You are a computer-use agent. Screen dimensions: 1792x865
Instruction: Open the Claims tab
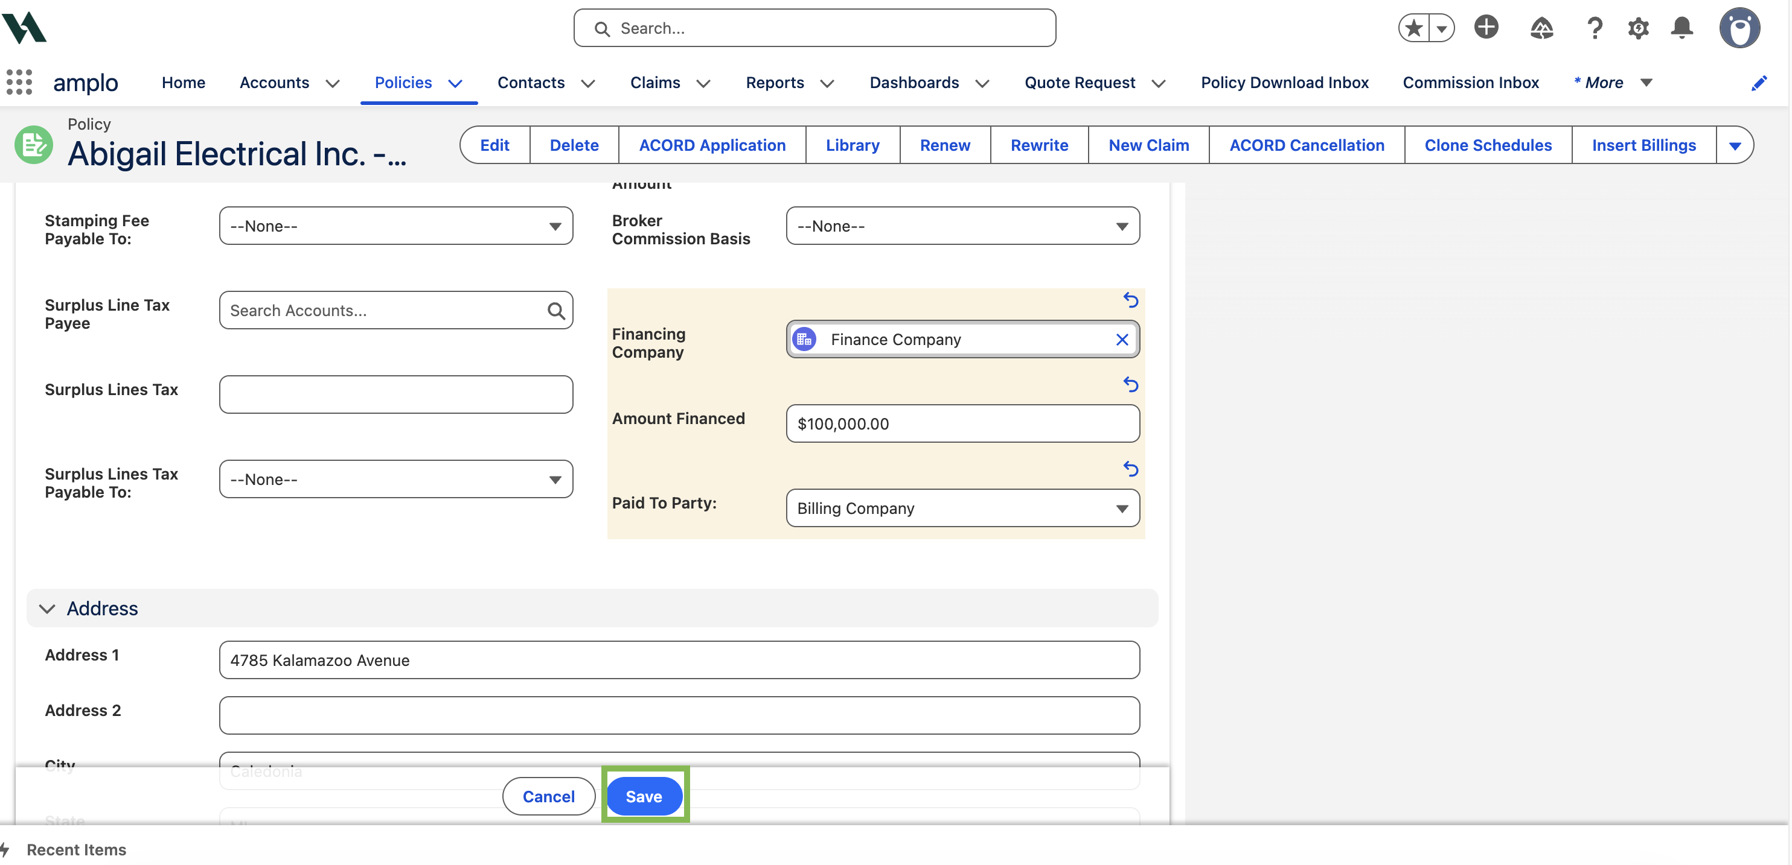[x=654, y=82]
